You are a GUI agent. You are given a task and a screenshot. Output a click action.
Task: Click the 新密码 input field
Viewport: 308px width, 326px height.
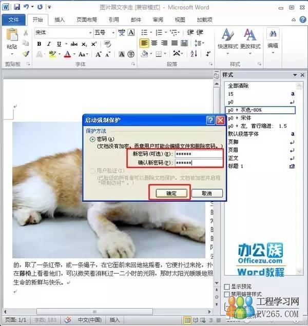point(199,154)
